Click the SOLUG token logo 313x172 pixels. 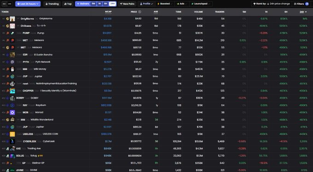(12, 156)
